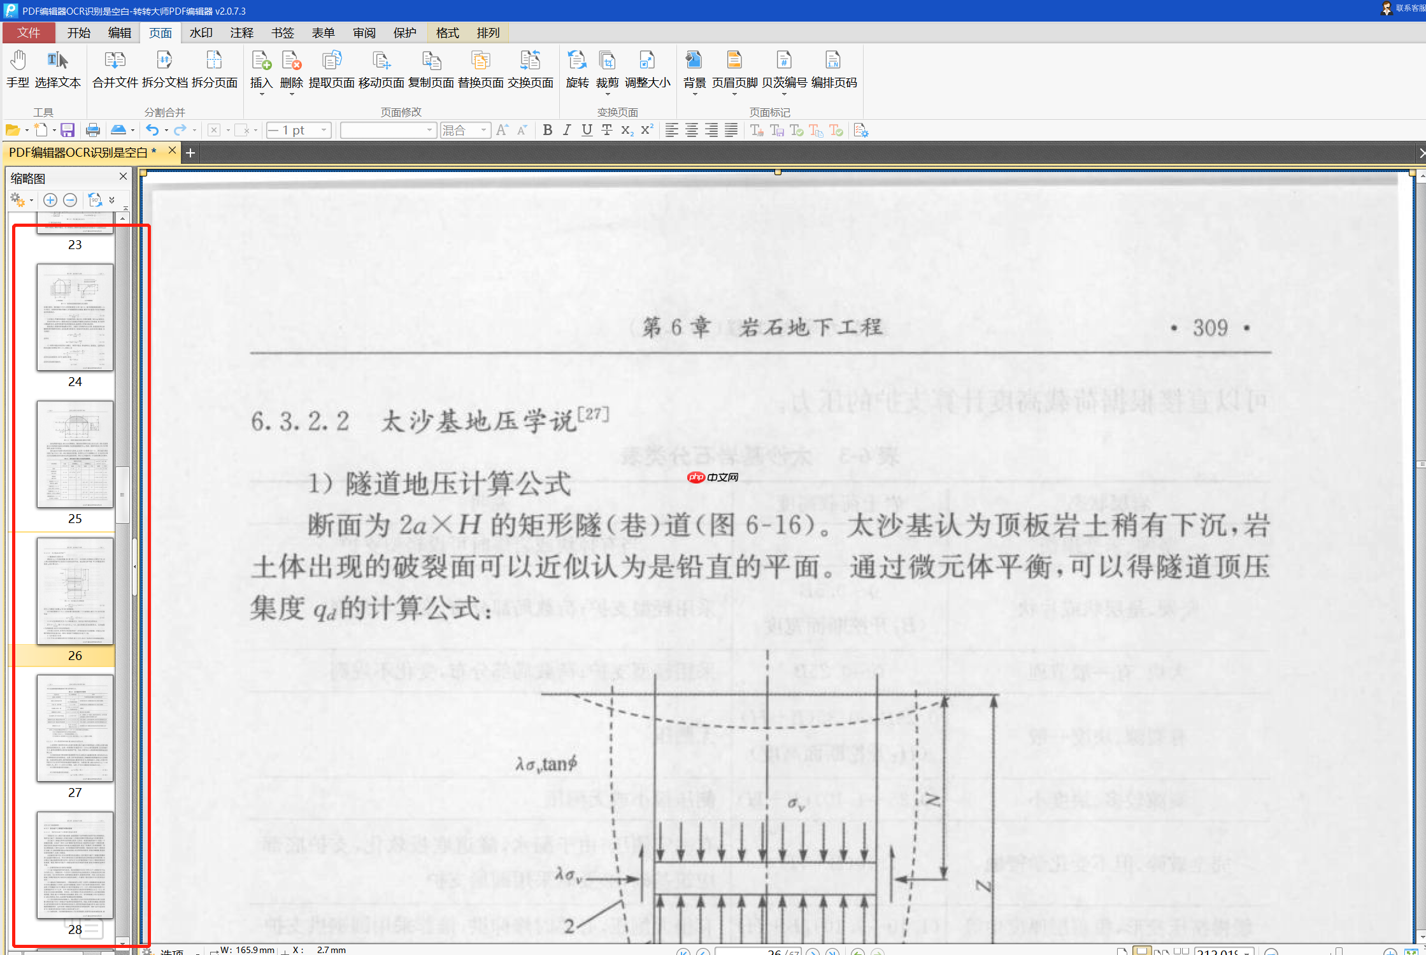This screenshot has width=1426, height=955.
Task: Close the 缩略图 thumbnails panel
Action: coord(123,176)
